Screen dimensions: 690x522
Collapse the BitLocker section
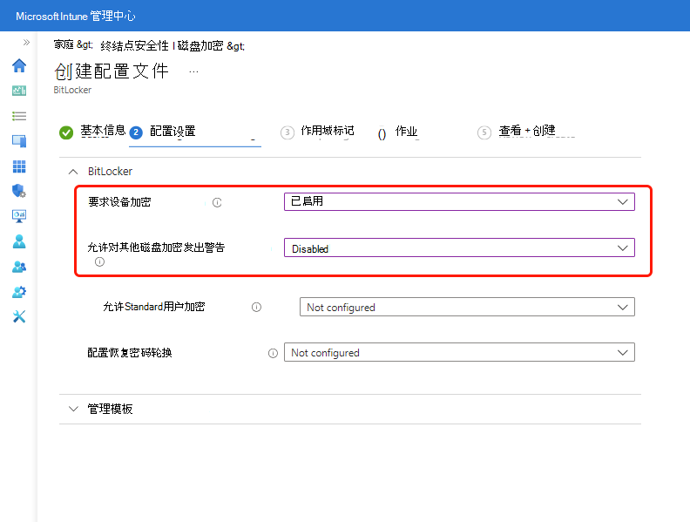pos(73,172)
